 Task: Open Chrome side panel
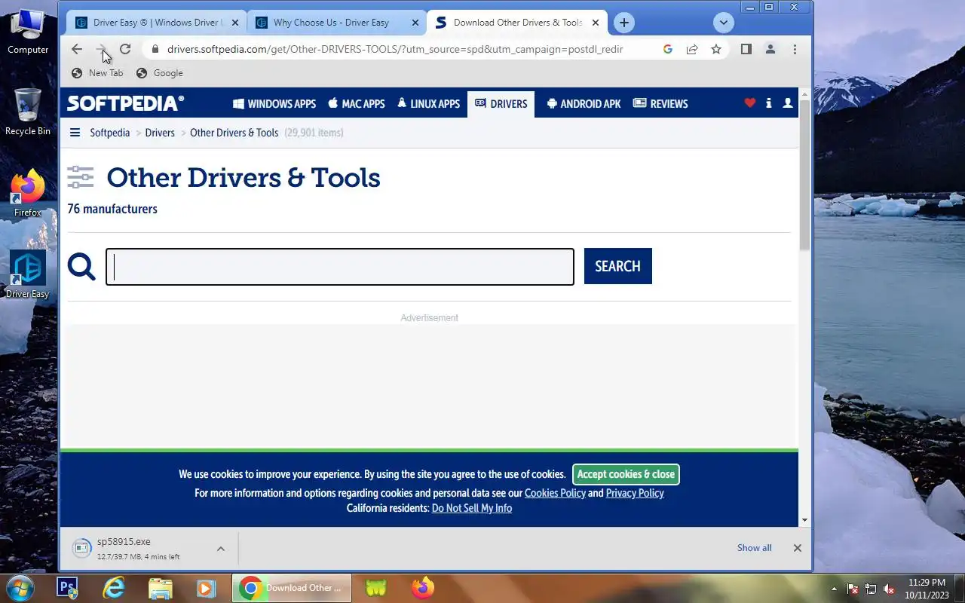[746, 49]
